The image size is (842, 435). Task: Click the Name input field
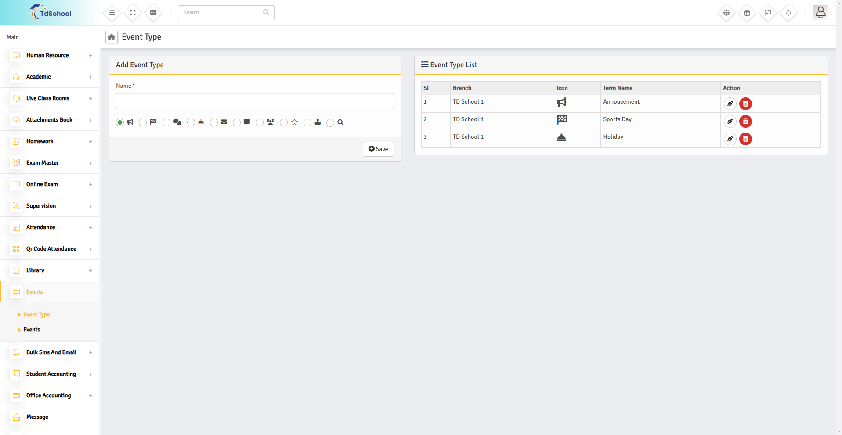point(255,101)
